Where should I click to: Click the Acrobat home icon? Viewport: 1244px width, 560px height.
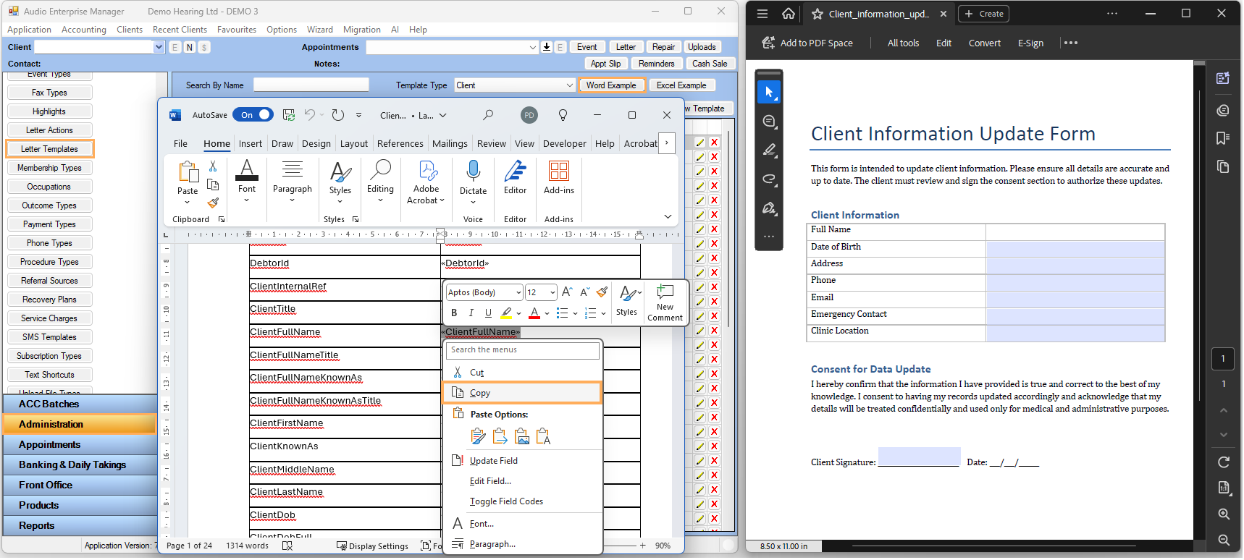[789, 14]
